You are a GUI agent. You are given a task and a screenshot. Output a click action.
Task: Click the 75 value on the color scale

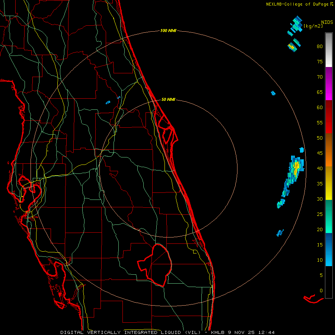pos(320,61)
